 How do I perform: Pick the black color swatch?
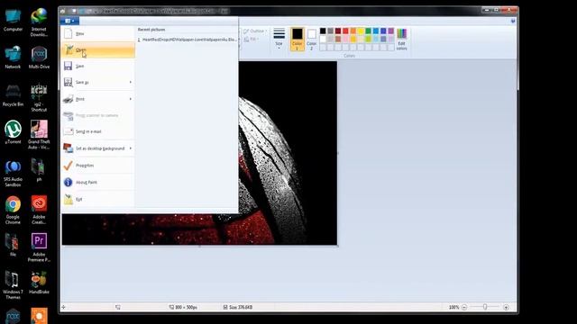323,31
